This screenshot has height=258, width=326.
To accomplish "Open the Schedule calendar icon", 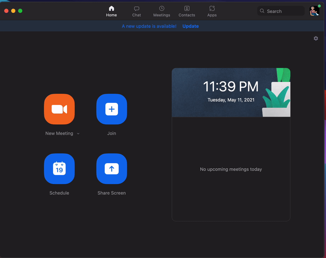I will click(x=59, y=169).
